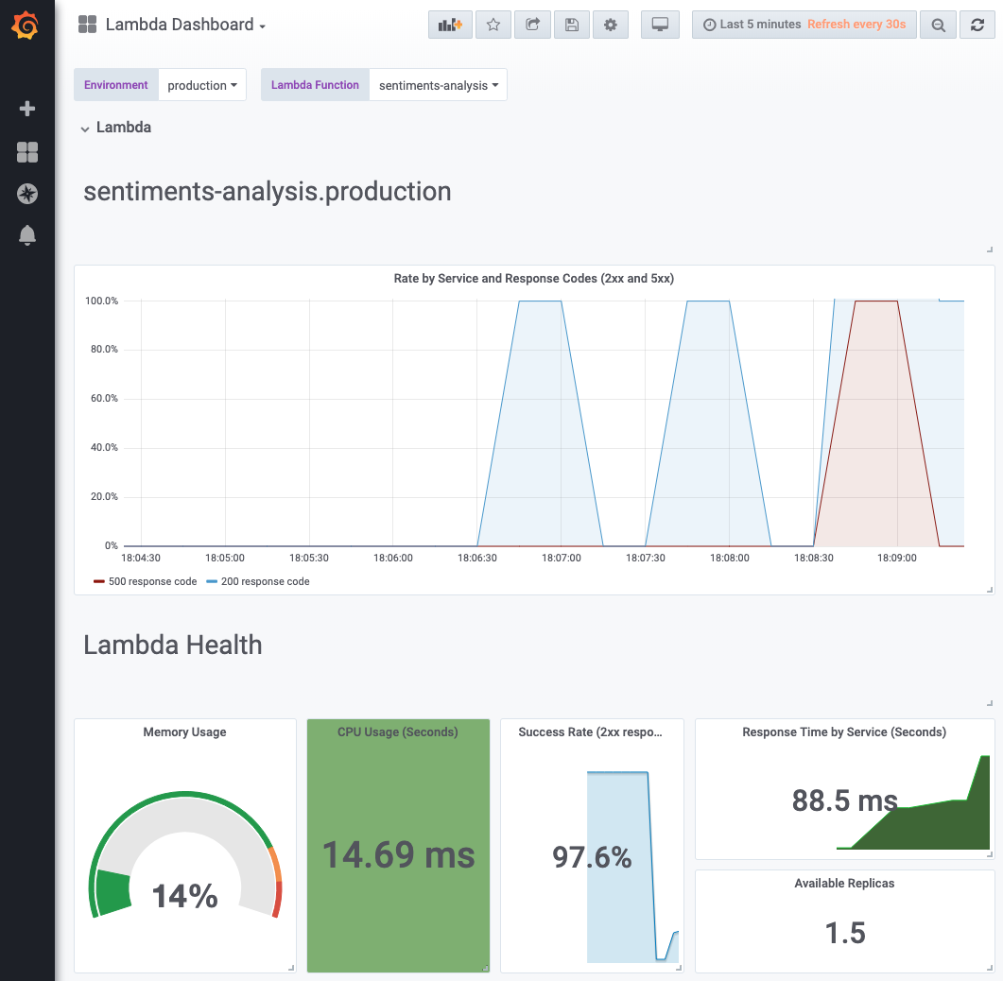Open the production environment dropdown

(x=201, y=84)
